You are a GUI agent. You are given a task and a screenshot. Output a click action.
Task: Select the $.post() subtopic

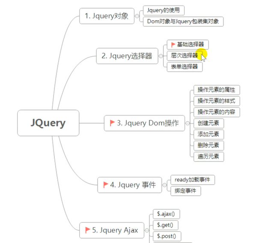tap(167, 236)
